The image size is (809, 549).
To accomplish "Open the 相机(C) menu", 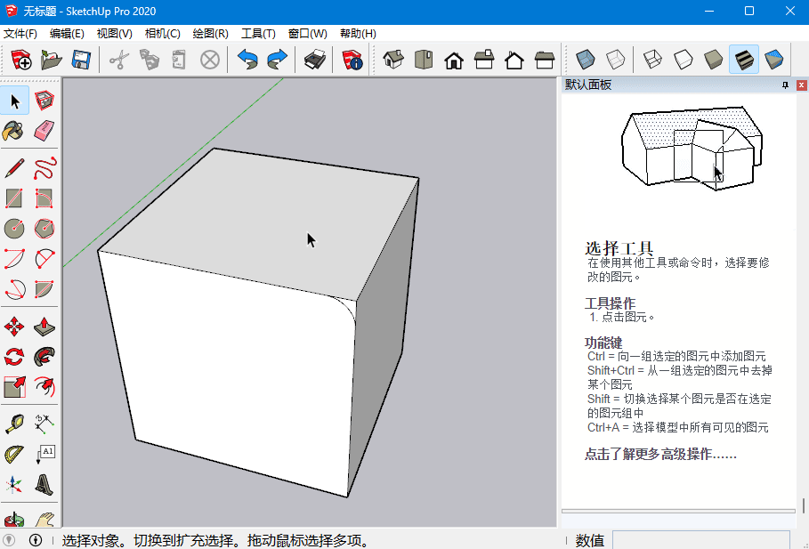I will pyautogui.click(x=162, y=34).
